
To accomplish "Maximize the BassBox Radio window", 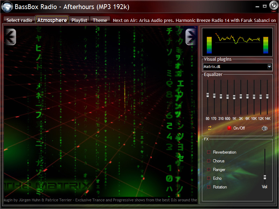I will tap(265, 6).
